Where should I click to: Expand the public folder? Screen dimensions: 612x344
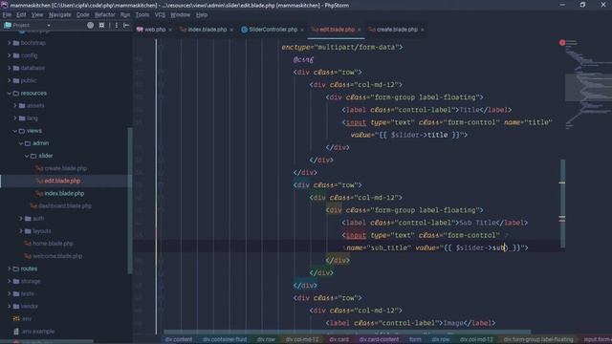9,80
